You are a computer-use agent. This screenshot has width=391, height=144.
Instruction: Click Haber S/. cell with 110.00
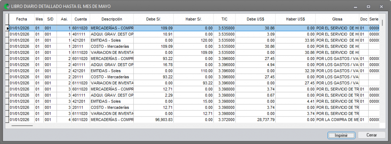coord(194,71)
